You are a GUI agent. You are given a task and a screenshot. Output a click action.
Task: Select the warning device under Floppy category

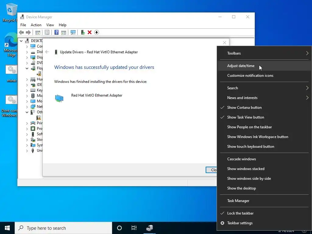click(x=39, y=74)
